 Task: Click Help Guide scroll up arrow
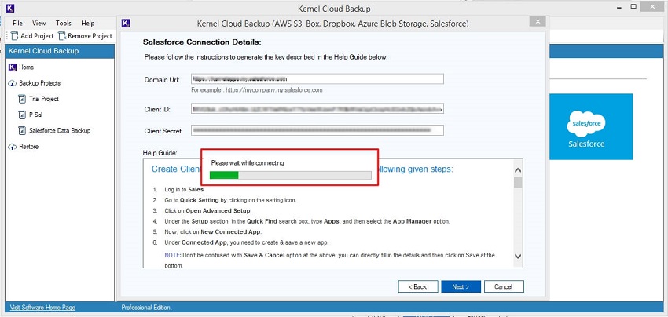click(x=518, y=170)
